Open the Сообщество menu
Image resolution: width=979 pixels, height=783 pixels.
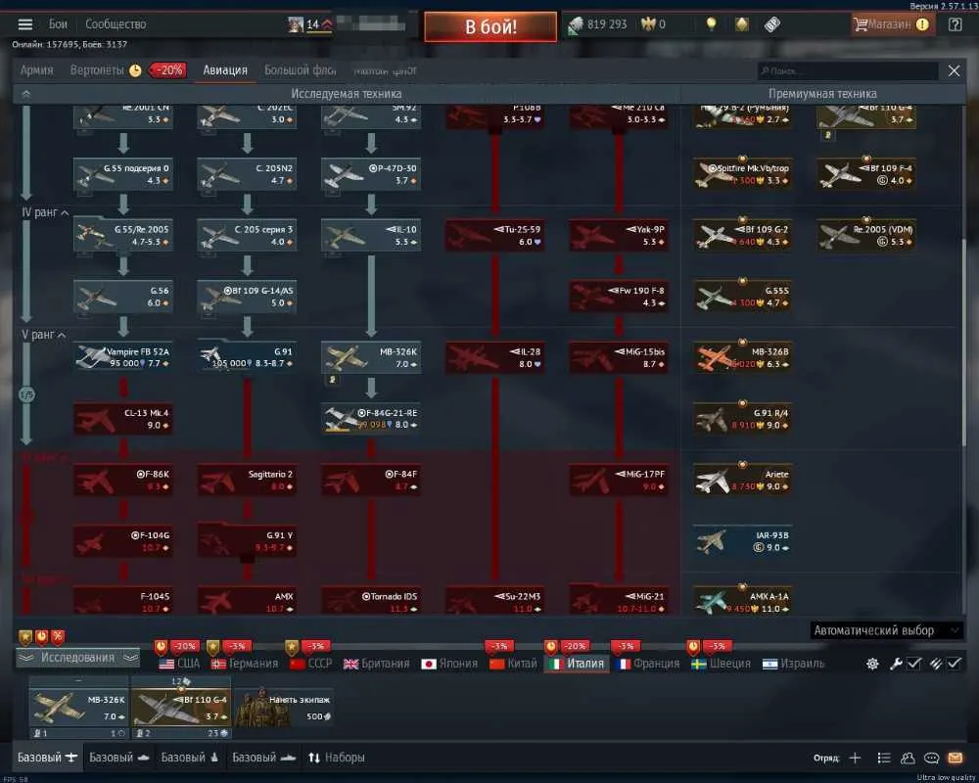(116, 24)
